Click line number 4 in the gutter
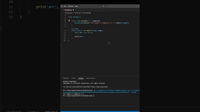This screenshot has height=112, width=200. [x=65, y=21]
